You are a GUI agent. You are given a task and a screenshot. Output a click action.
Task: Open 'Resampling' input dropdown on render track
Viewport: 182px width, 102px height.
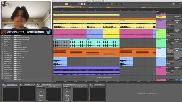pyautogui.click(x=170, y=21)
